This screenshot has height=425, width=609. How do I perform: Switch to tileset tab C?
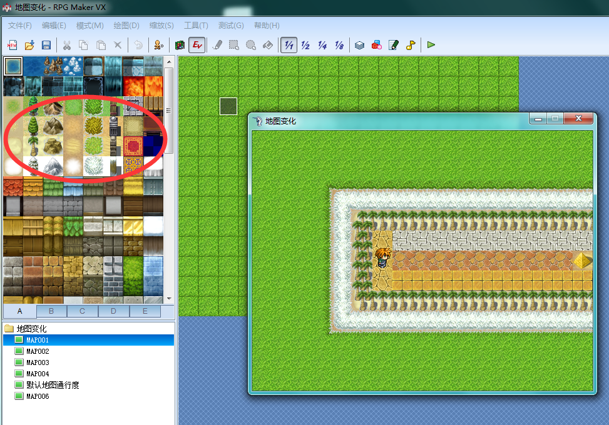point(83,311)
